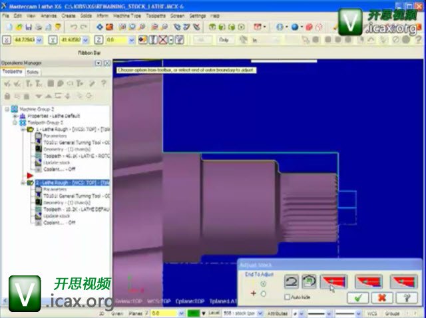Click the green color swatch in status bar

coord(194,313)
